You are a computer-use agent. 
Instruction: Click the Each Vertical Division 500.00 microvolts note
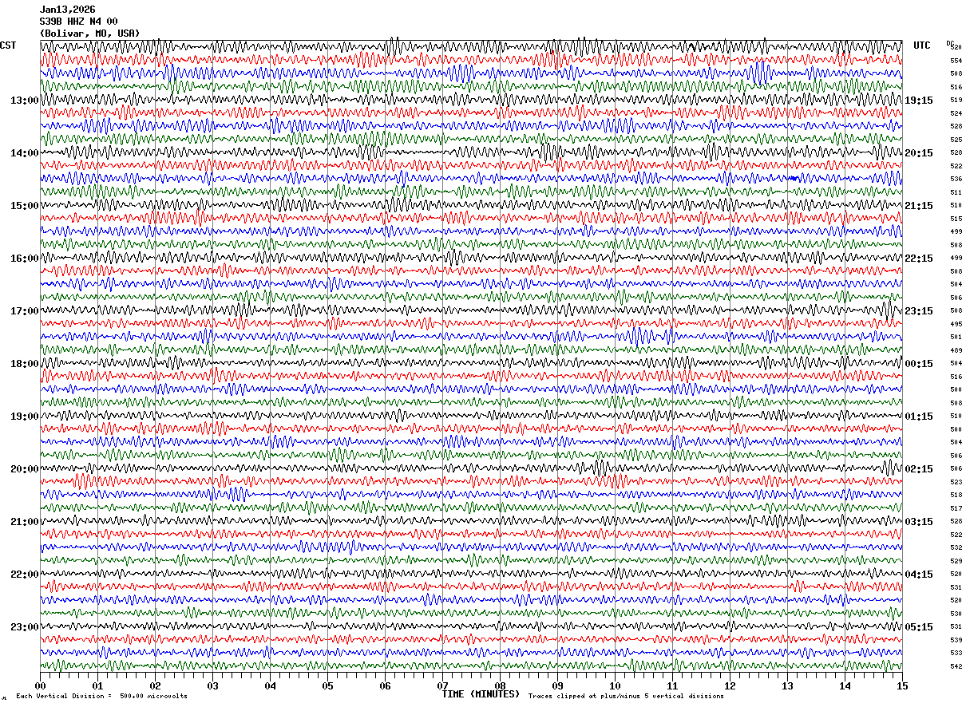(101, 697)
